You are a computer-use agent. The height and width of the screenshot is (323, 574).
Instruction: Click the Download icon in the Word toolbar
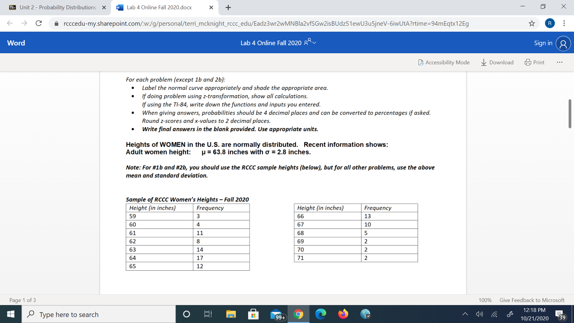click(484, 62)
